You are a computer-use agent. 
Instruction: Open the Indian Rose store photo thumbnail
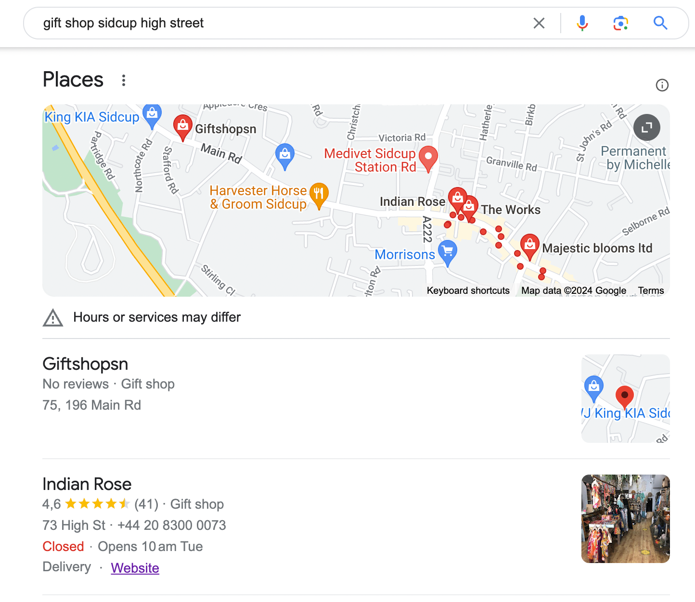click(625, 518)
